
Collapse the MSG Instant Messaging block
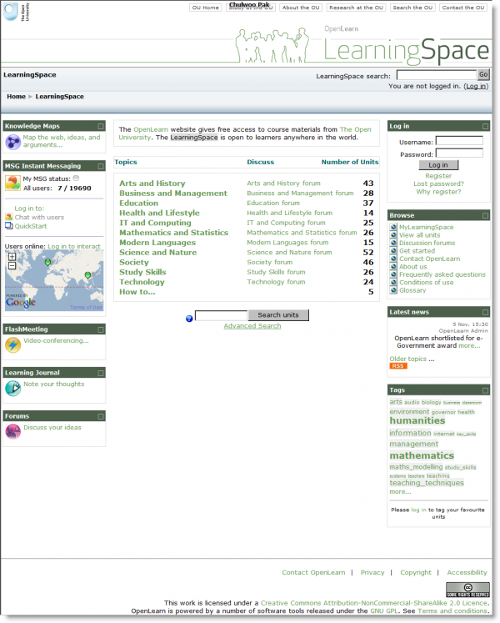(x=101, y=166)
